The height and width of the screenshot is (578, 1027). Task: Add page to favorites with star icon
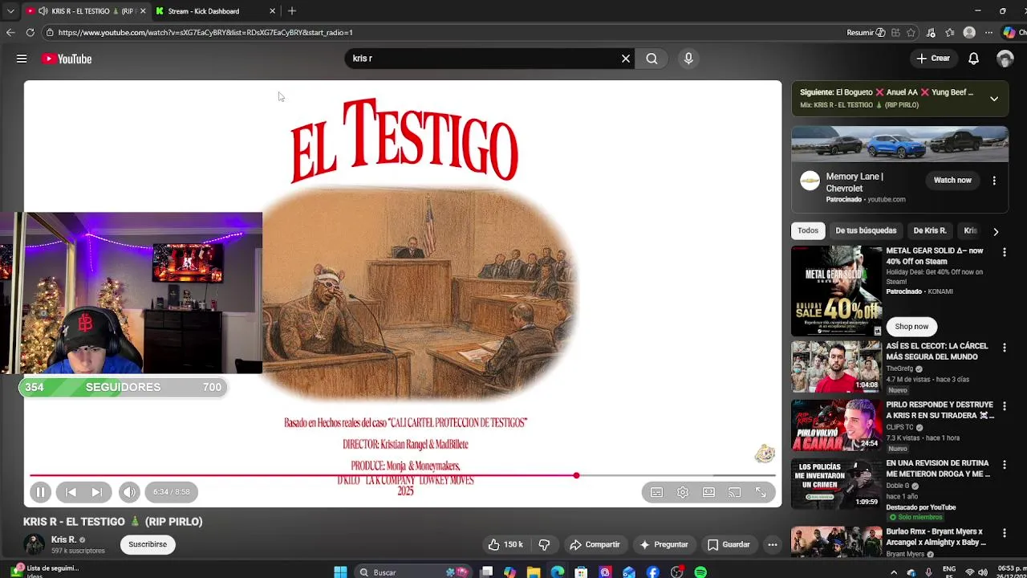tap(911, 33)
